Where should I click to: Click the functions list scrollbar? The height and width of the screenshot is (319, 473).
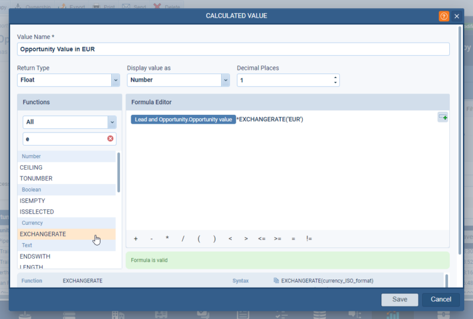(119, 172)
